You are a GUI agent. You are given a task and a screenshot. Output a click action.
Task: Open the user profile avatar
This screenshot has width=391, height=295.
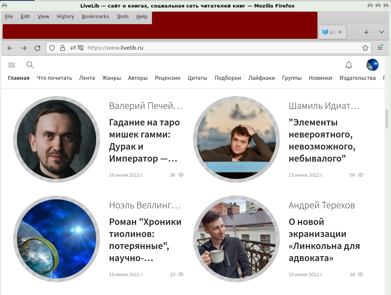(x=373, y=65)
